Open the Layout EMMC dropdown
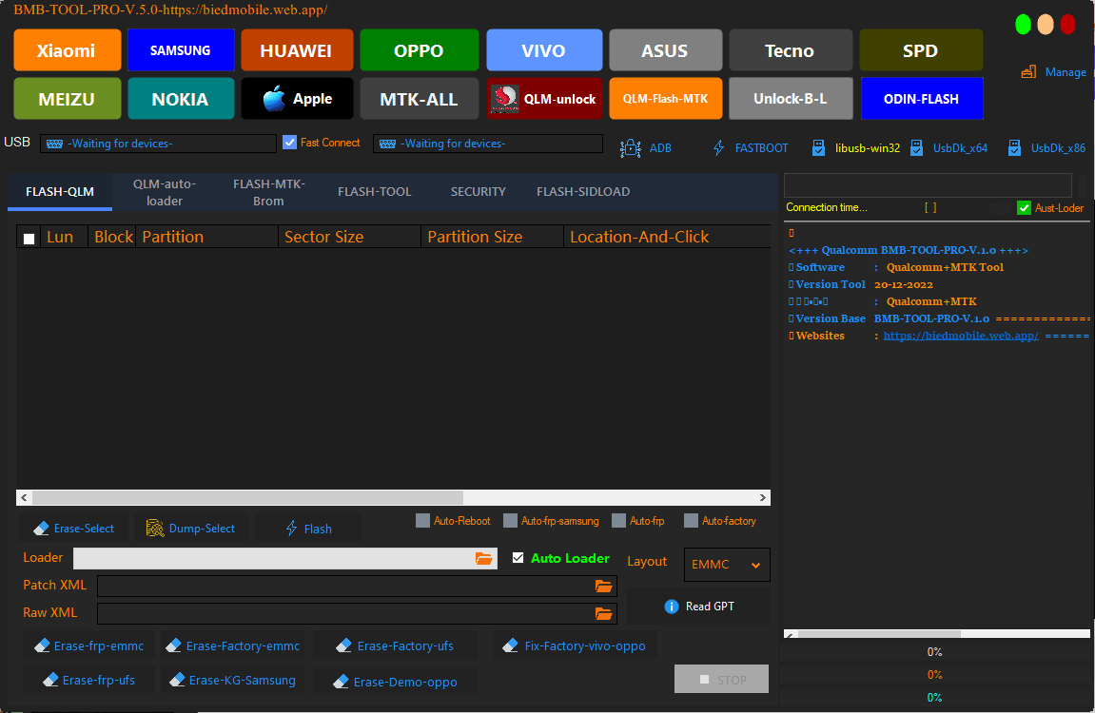 726,564
